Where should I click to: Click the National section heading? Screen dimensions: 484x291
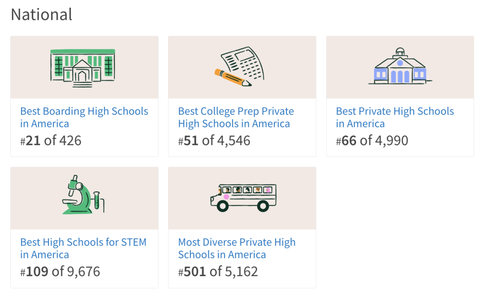(41, 14)
